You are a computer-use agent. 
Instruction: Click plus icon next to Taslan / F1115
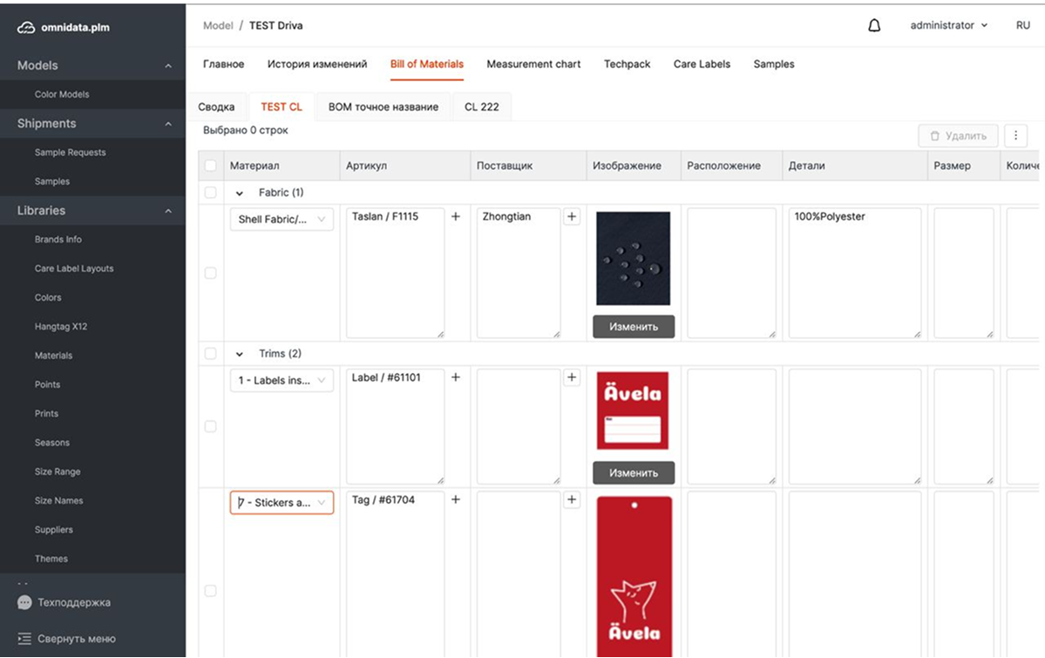click(x=455, y=217)
